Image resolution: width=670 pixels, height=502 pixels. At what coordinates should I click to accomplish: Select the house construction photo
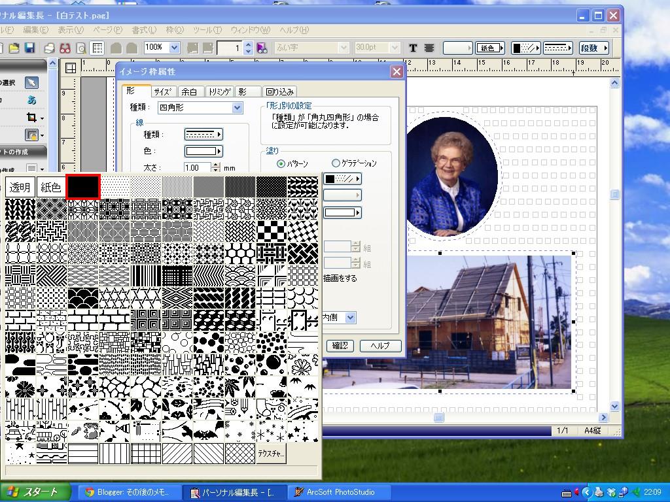click(446, 322)
